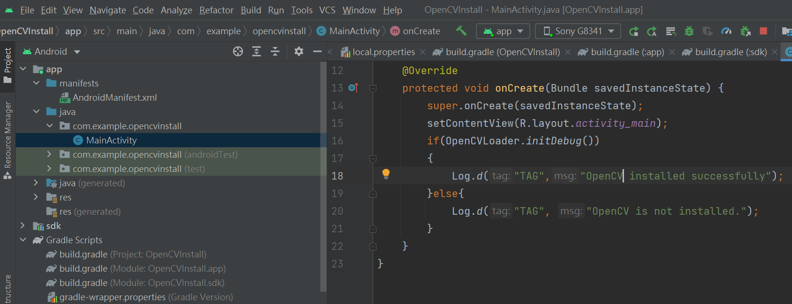Click the Make Project hammer icon

coord(461,31)
